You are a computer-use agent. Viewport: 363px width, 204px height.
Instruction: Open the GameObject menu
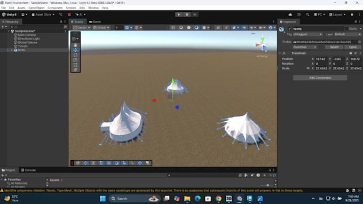point(36,8)
